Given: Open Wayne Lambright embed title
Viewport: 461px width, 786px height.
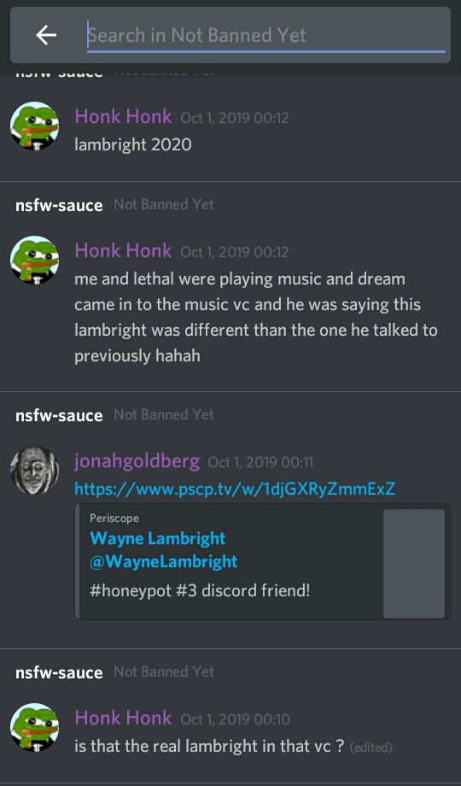Looking at the screenshot, I should pos(158,538).
